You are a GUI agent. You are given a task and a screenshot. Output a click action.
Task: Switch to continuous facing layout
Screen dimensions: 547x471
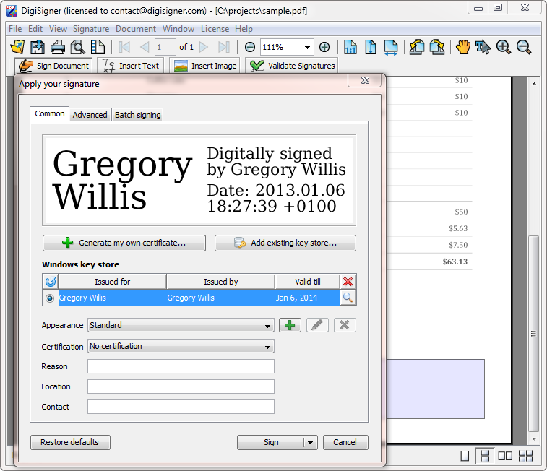(525, 456)
